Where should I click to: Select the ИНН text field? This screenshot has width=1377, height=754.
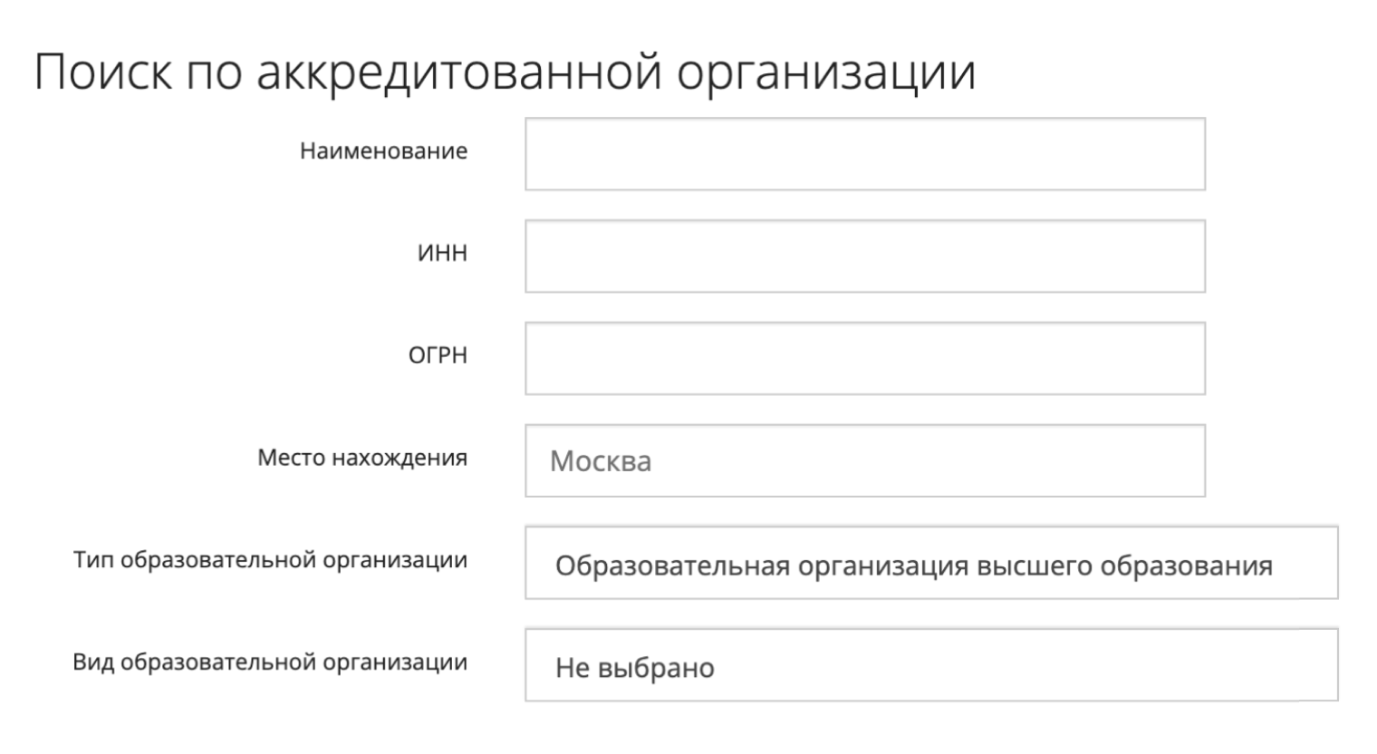pyautogui.click(x=865, y=255)
